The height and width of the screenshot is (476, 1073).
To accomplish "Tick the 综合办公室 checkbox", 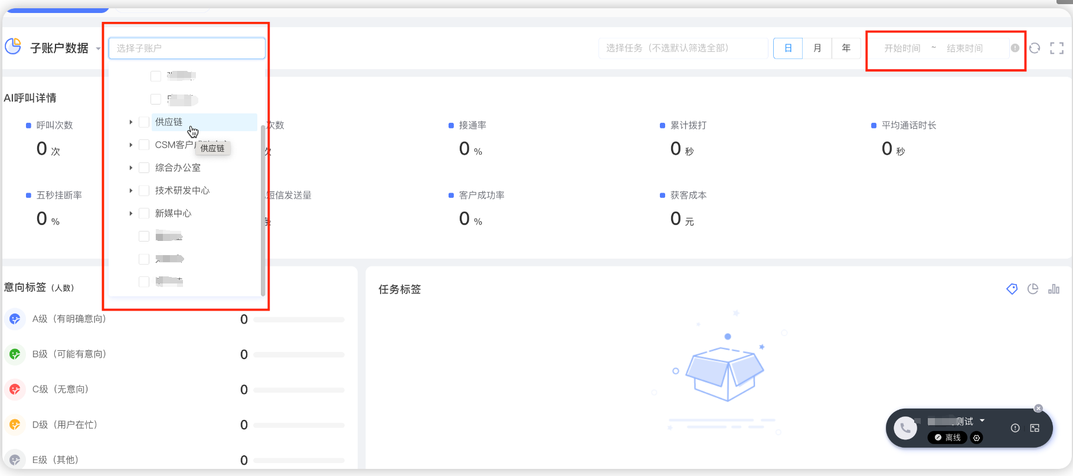I will point(144,168).
